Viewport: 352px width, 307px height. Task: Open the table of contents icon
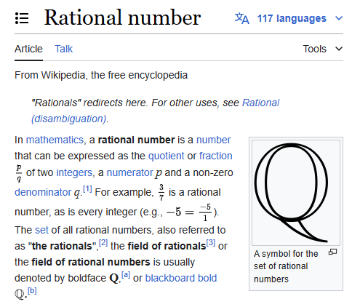[x=22, y=18]
